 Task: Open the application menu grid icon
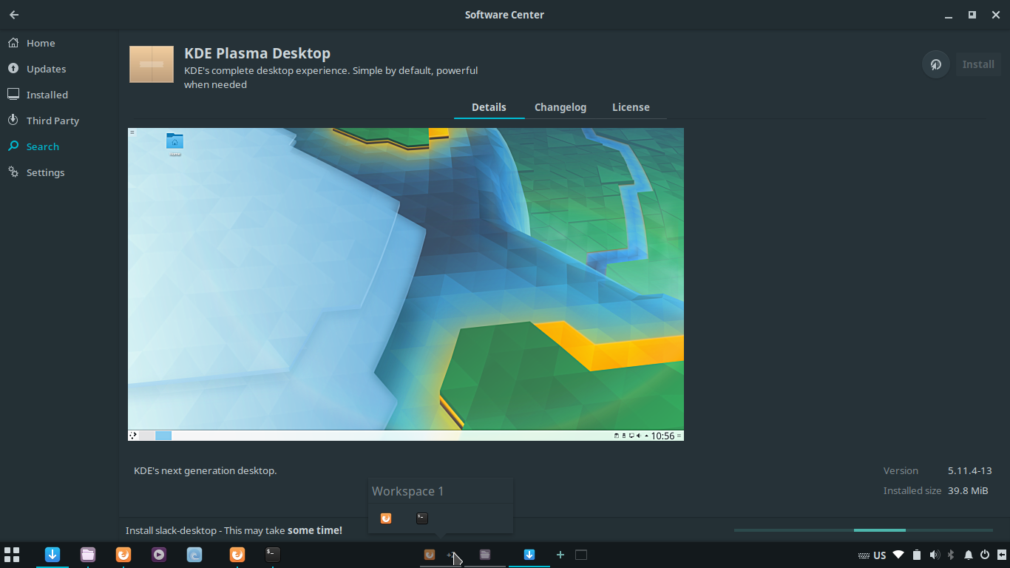click(12, 555)
